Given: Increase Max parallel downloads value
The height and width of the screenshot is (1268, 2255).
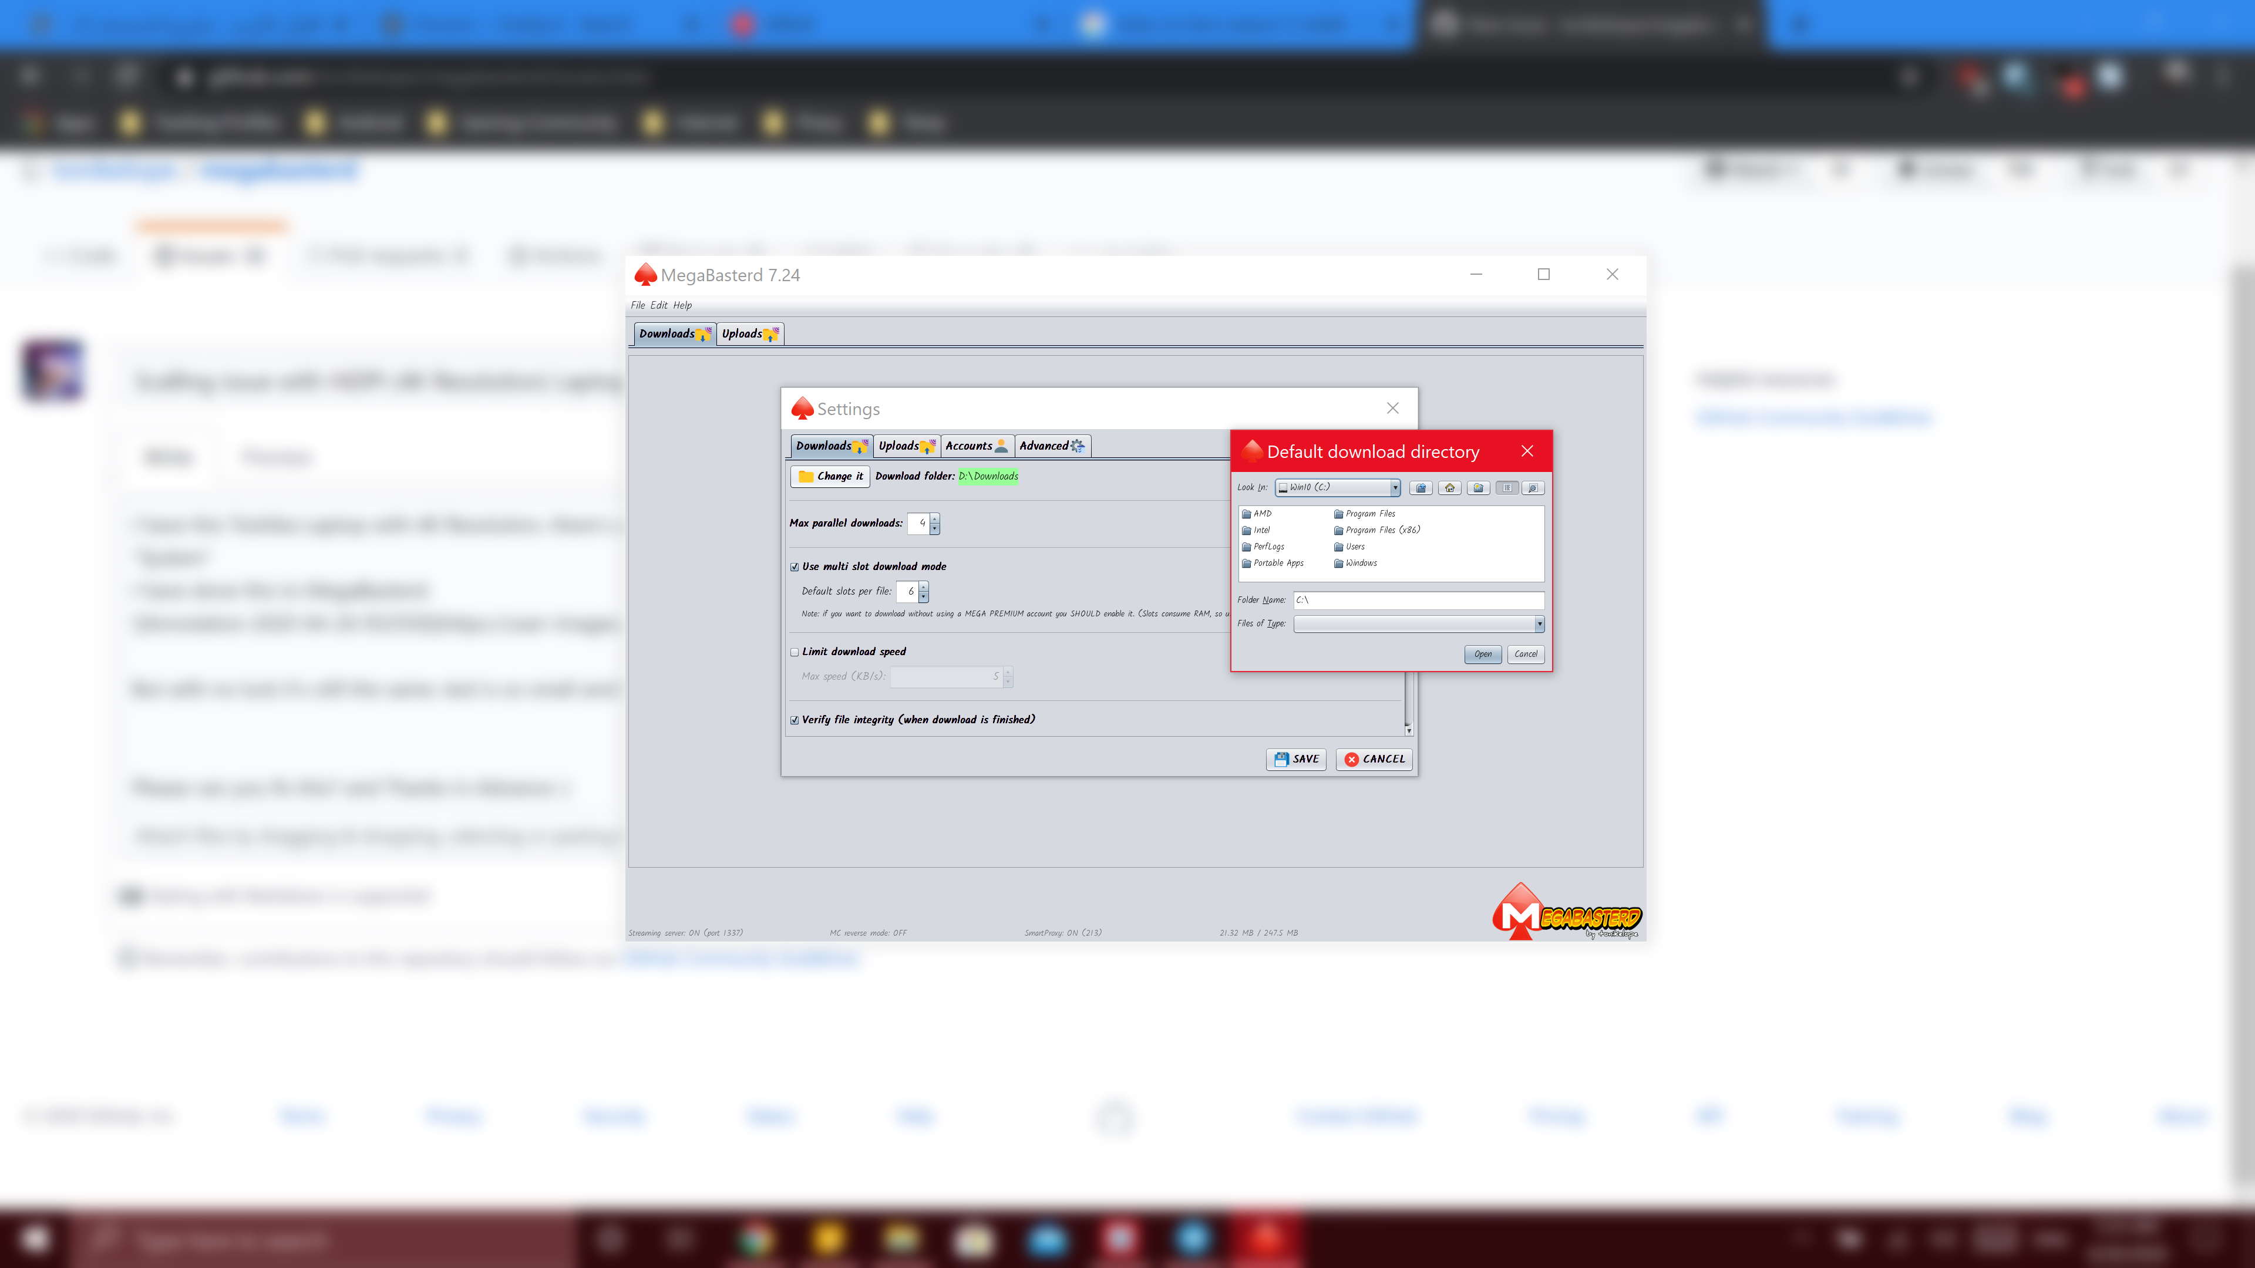Looking at the screenshot, I should click(x=935, y=519).
